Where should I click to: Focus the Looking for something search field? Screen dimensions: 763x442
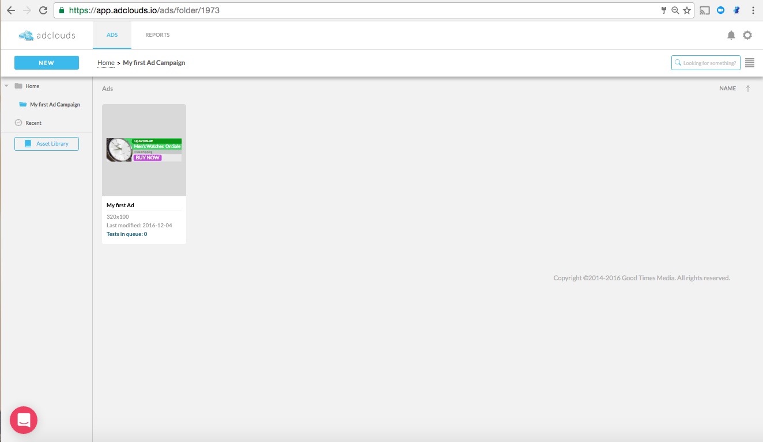click(x=706, y=63)
